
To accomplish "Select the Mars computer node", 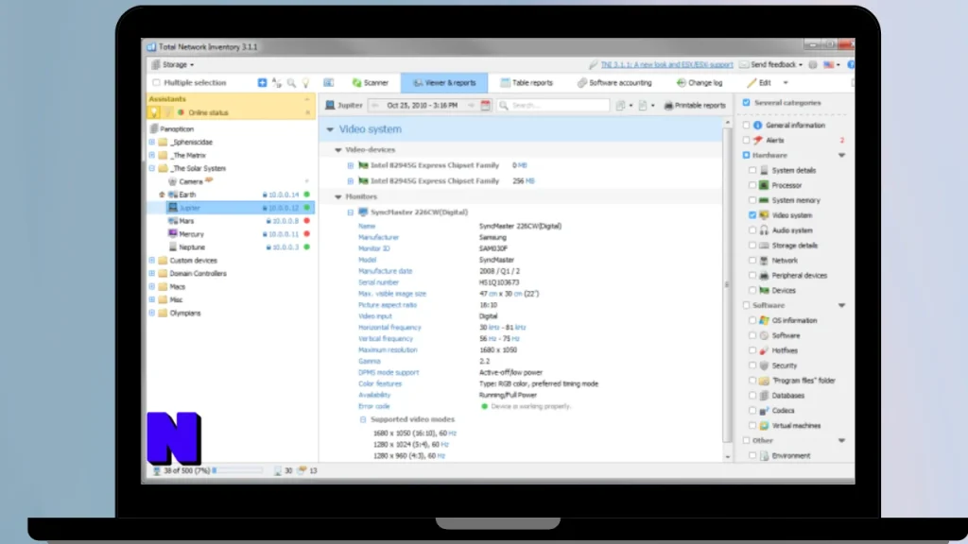I will tap(186, 221).
